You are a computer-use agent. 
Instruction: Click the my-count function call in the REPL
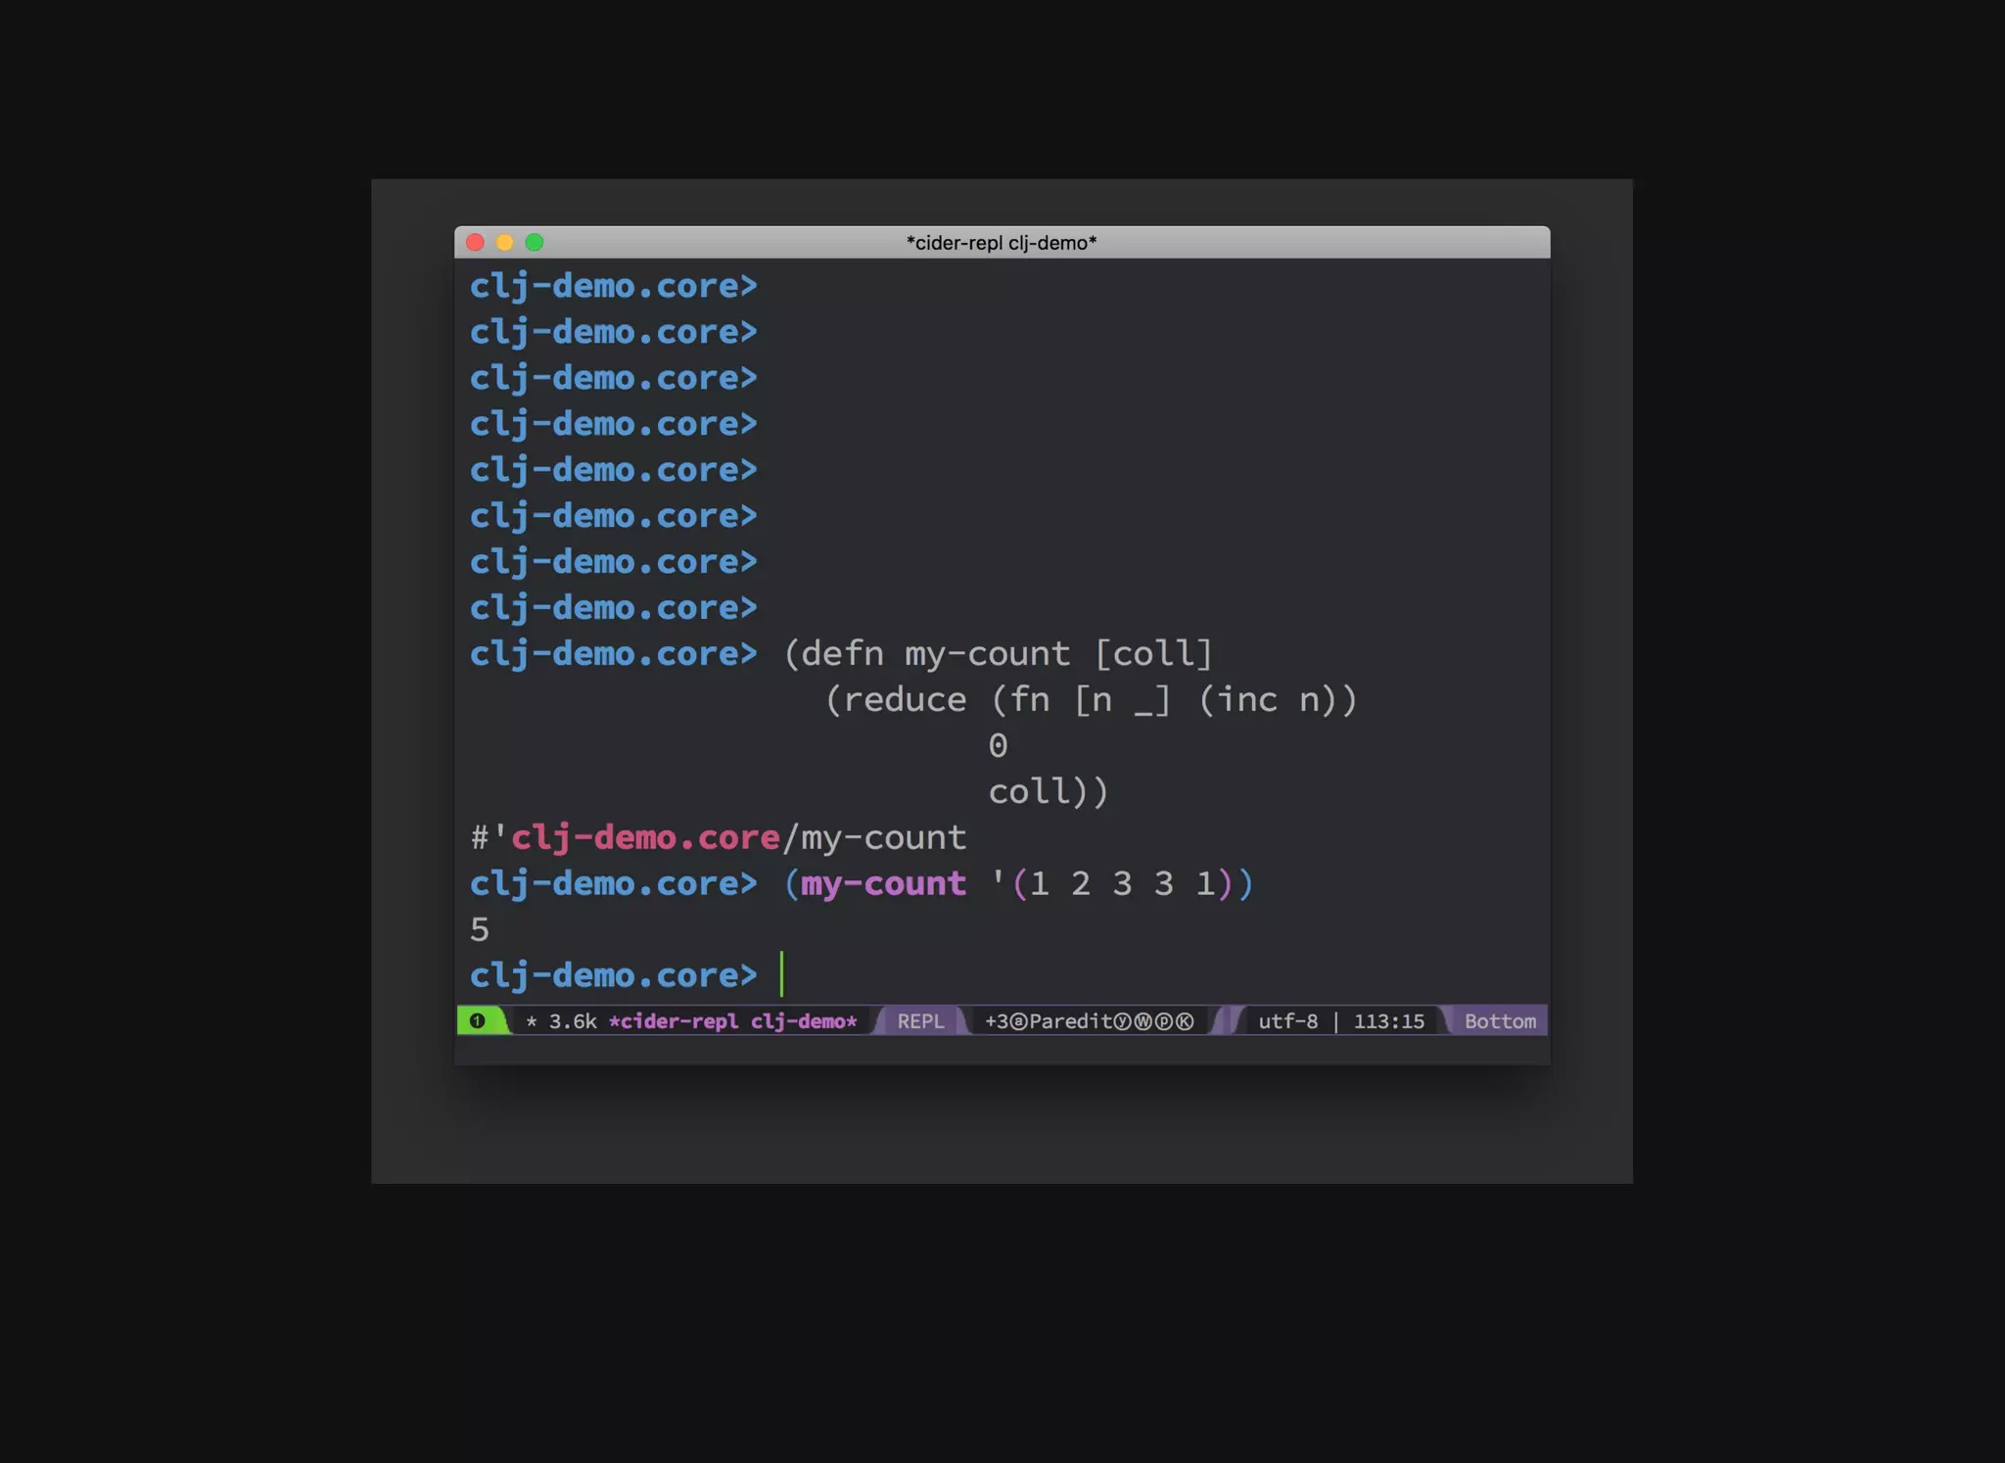pos(883,883)
